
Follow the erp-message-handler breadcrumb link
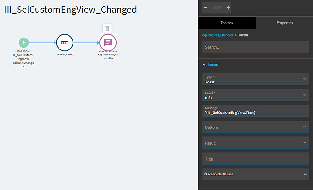coord(218,35)
